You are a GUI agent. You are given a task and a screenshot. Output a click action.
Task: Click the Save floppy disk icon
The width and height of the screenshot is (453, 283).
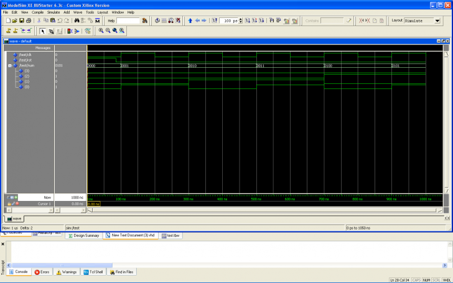point(22,21)
